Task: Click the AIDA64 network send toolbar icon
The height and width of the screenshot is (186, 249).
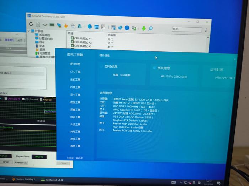Action: tap(134, 28)
